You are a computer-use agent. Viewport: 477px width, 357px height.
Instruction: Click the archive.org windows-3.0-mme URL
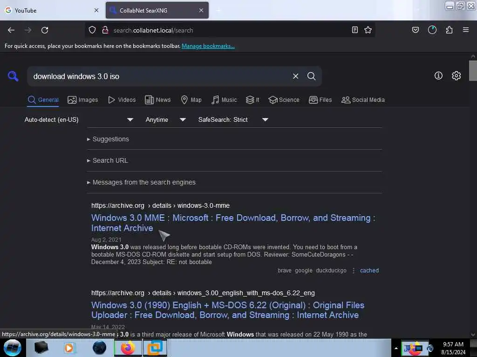point(160,205)
